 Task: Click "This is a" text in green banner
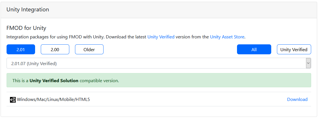pyautogui.click(x=20, y=81)
